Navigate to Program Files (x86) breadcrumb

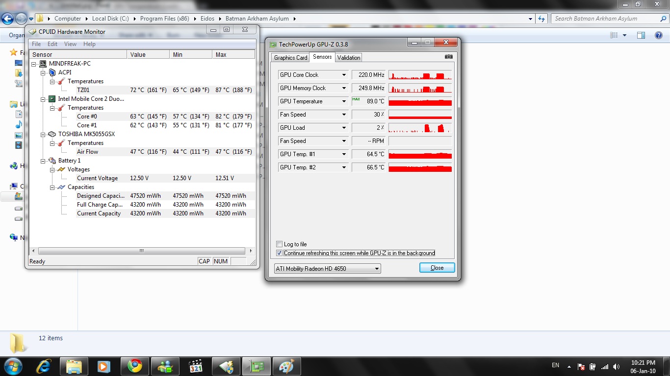click(x=165, y=19)
